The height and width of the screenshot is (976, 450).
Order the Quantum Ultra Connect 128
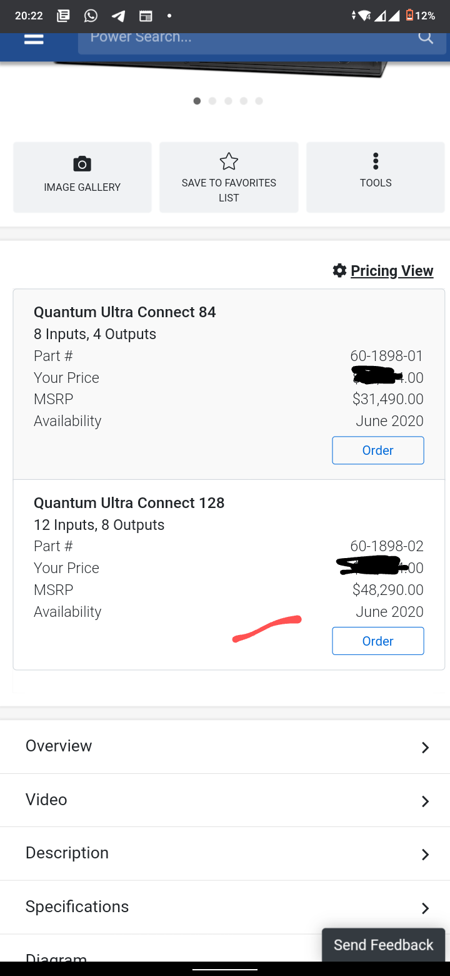378,641
